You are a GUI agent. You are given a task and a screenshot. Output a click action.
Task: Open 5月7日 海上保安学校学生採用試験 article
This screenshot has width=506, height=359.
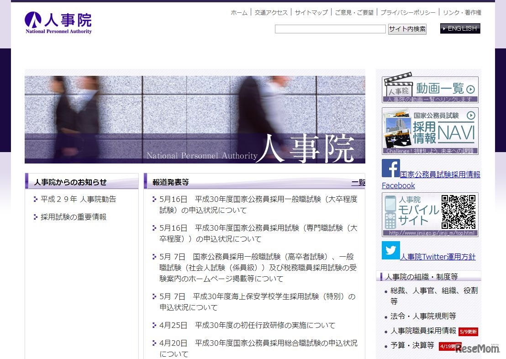pyautogui.click(x=257, y=302)
